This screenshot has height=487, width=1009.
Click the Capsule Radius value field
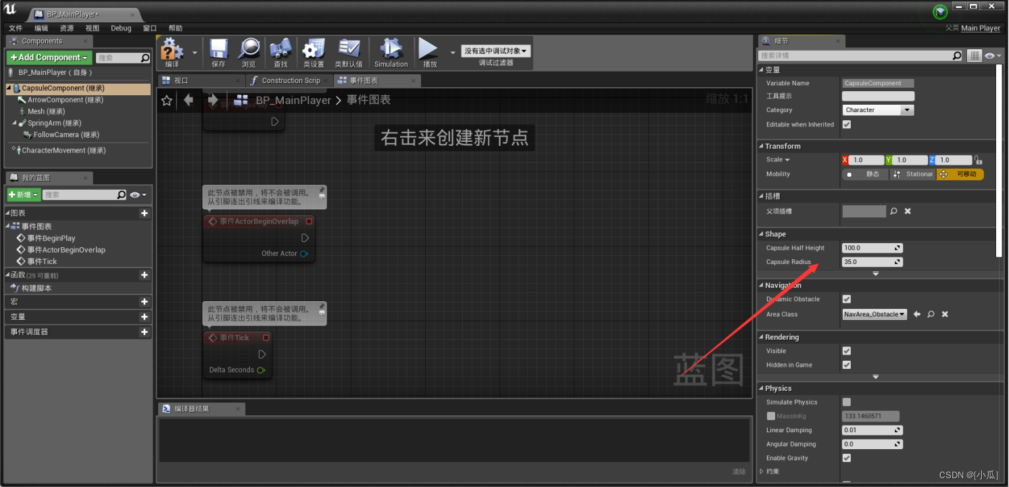872,262
